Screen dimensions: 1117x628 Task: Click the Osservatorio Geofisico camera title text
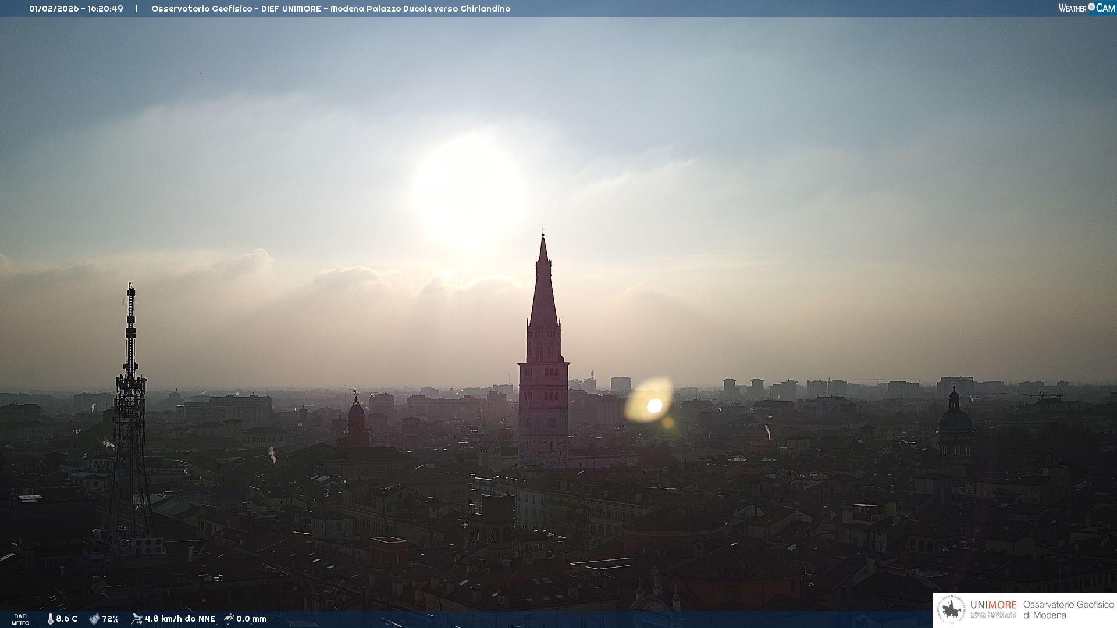point(330,9)
